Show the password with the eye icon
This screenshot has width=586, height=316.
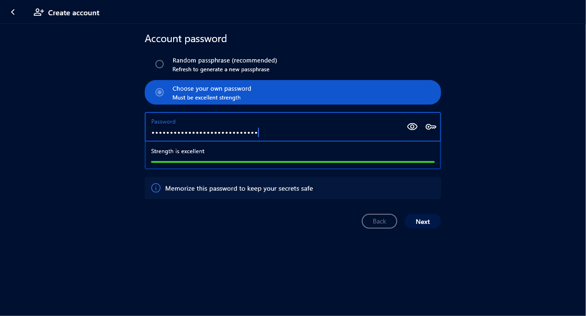[x=412, y=127]
